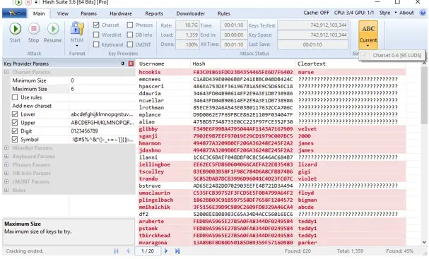Uncheck the Digit charset checkbox
The width and height of the screenshot is (429, 259).
[15, 131]
